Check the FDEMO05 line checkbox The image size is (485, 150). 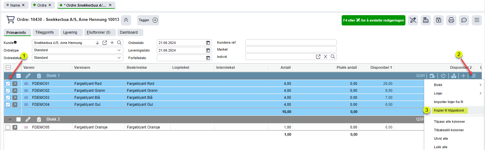pyautogui.click(x=8, y=127)
